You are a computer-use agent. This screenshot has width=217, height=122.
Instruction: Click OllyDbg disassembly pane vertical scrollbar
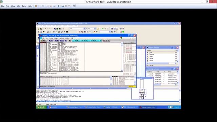(122, 57)
